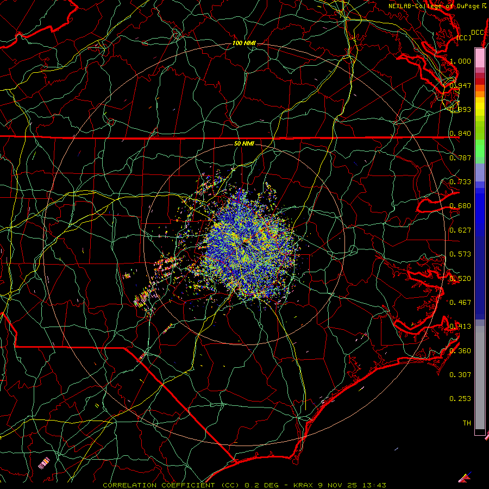The image size is (489, 489).
Task: Click the dense radar echo cluster at center
Action: pos(249,245)
